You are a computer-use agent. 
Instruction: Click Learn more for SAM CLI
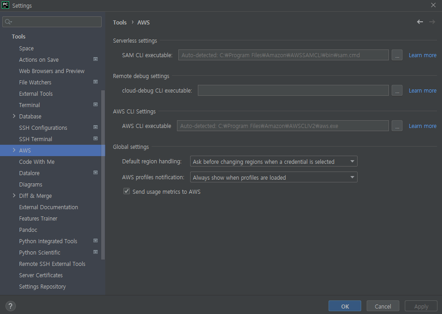[422, 55]
